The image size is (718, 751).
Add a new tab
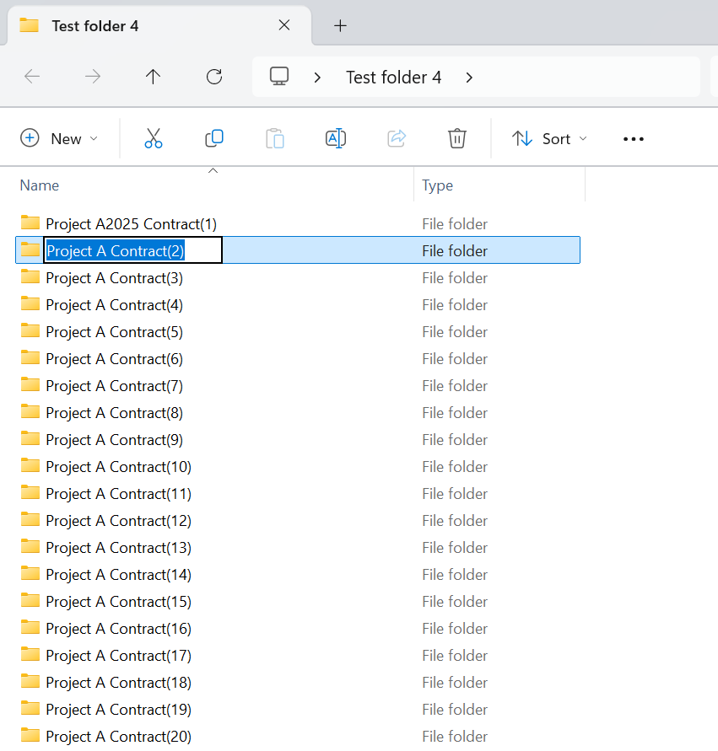coord(340,25)
